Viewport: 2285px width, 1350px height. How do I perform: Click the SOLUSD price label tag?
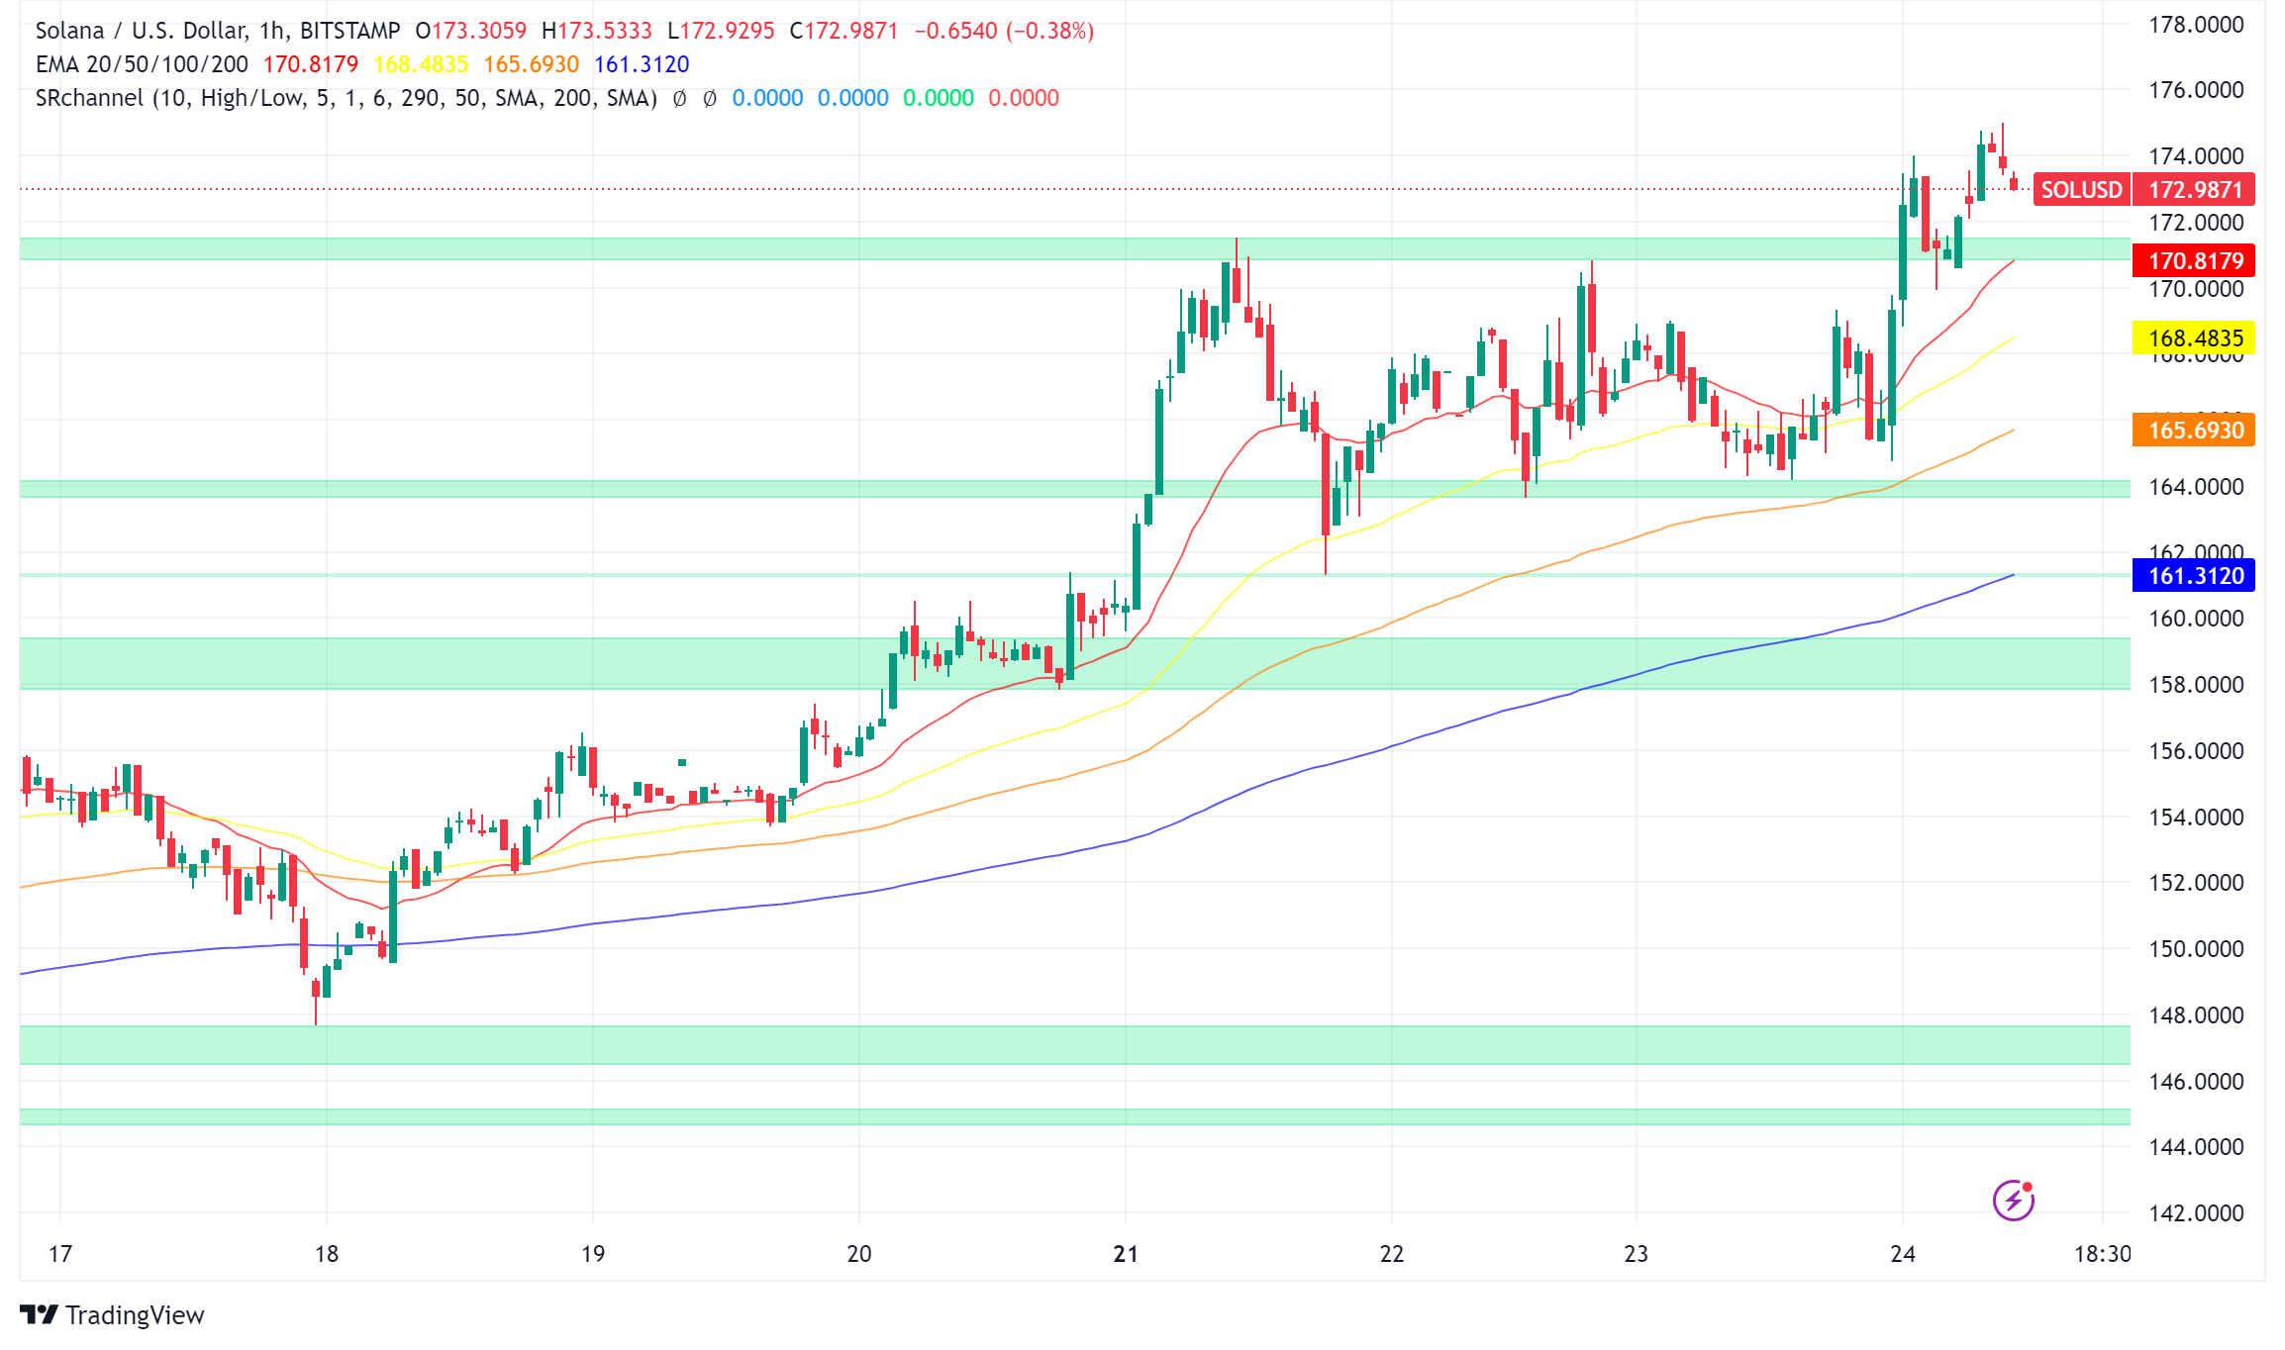pyautogui.click(x=2081, y=189)
